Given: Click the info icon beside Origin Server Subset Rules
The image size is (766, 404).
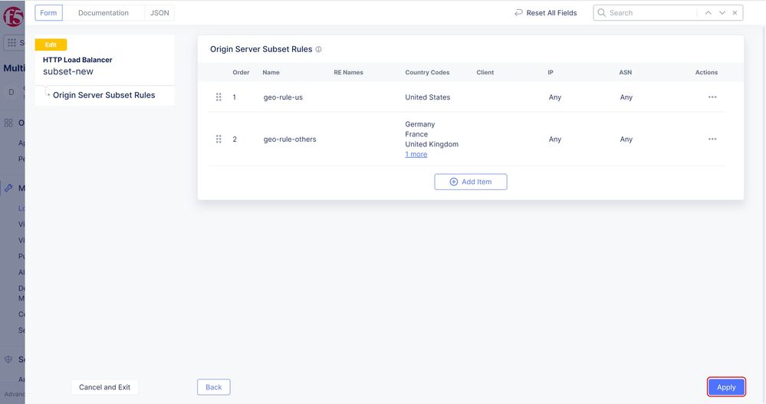Looking at the screenshot, I should click(x=319, y=50).
